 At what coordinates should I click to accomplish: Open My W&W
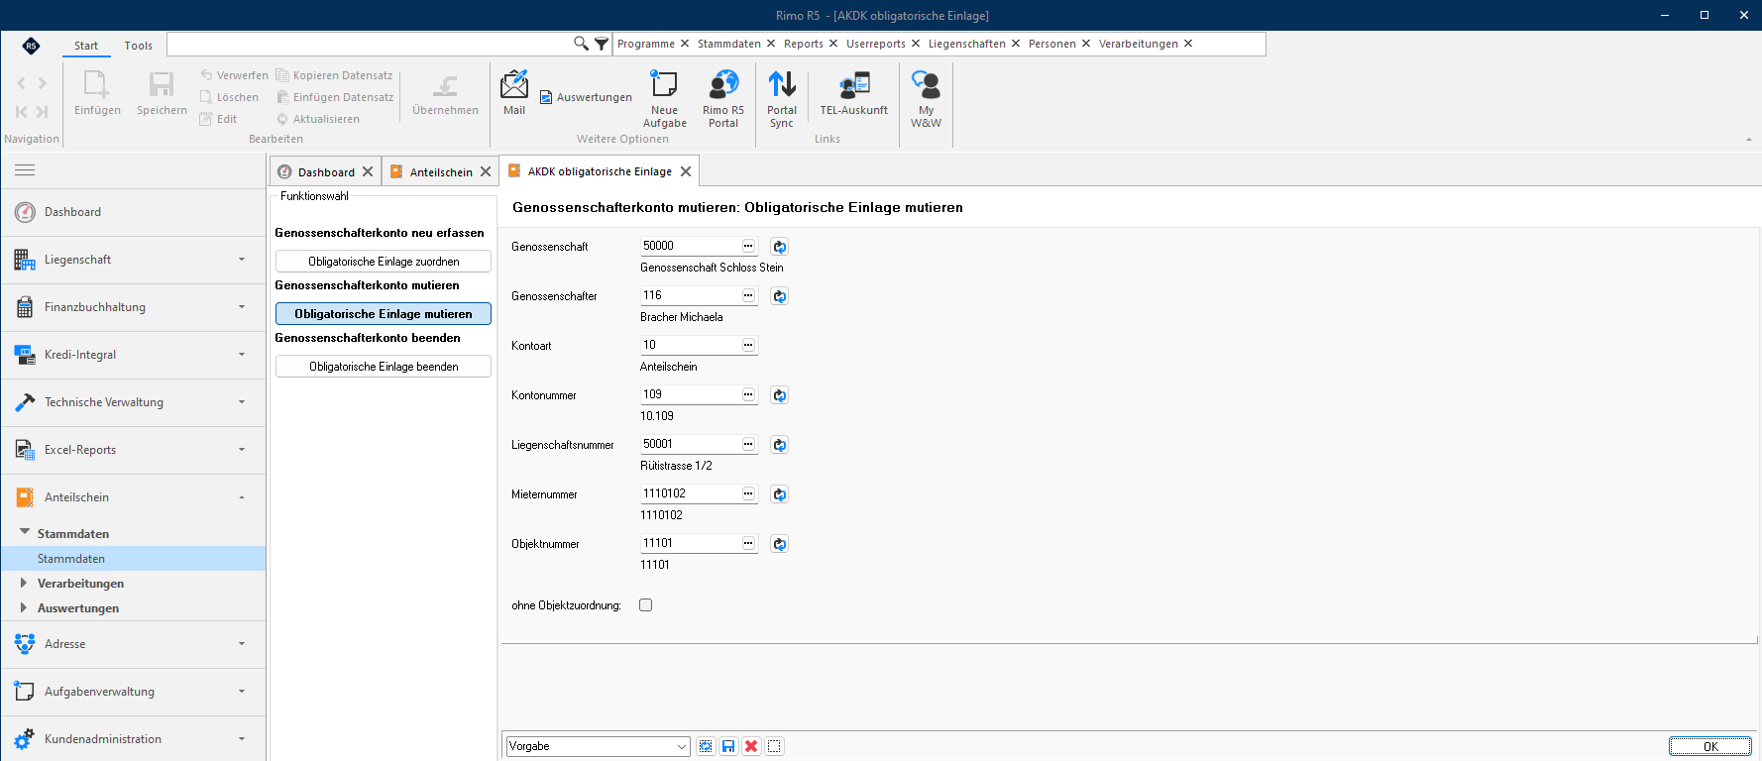point(926,99)
